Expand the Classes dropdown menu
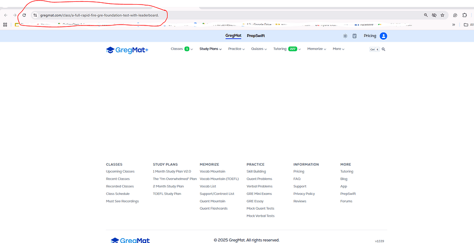 [181, 49]
